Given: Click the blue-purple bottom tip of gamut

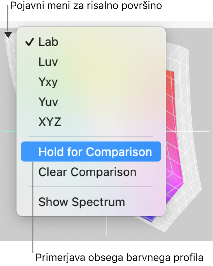Looking at the screenshot, I should click(150, 219).
